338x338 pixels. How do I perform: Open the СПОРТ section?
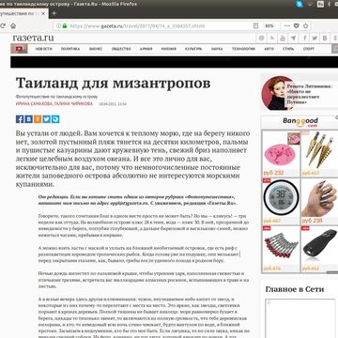(x=309, y=49)
